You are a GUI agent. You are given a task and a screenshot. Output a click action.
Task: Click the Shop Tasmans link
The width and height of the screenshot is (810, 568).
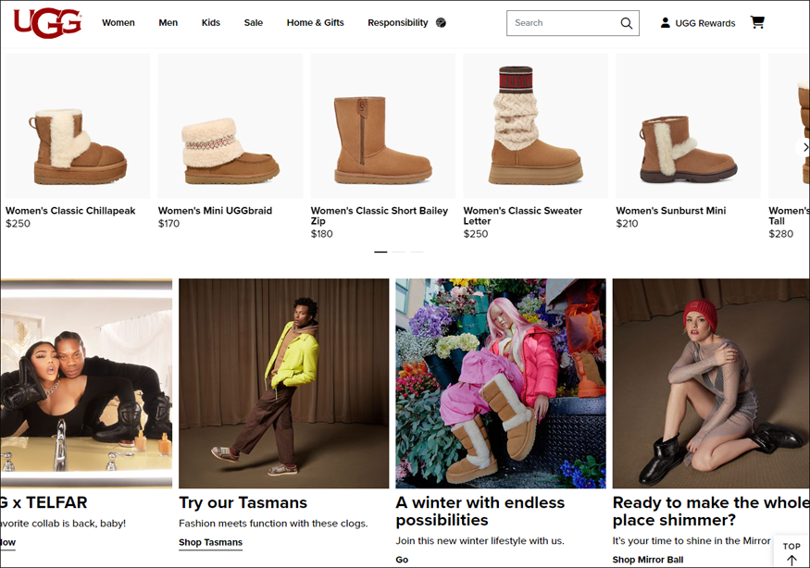[x=210, y=542]
